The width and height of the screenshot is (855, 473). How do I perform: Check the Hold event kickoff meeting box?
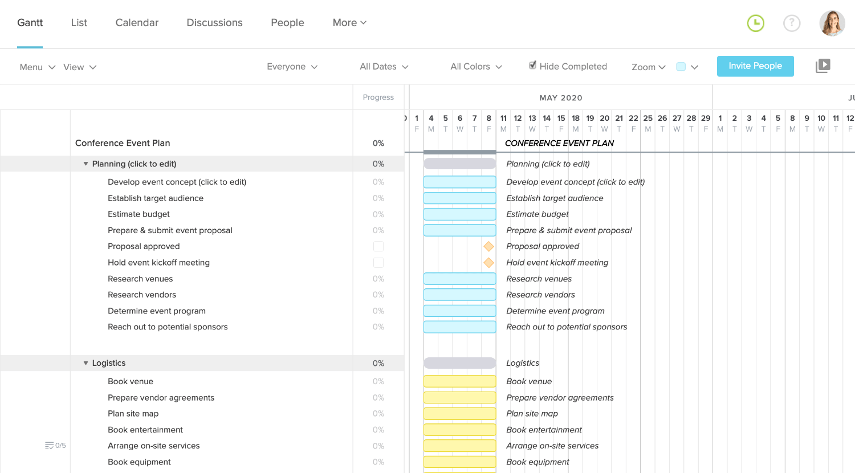click(x=378, y=263)
